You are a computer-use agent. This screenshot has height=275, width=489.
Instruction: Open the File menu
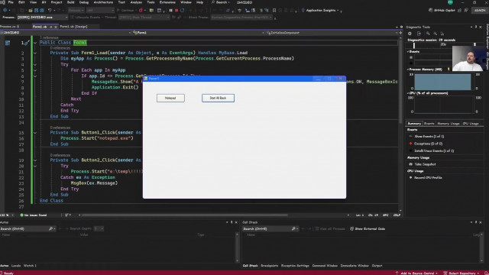11,2
